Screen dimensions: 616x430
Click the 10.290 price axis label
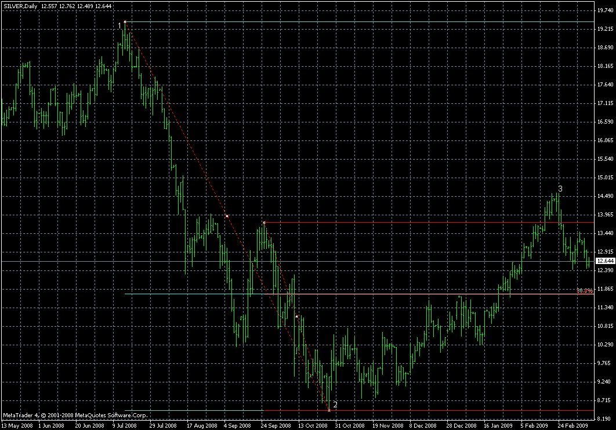pos(605,345)
